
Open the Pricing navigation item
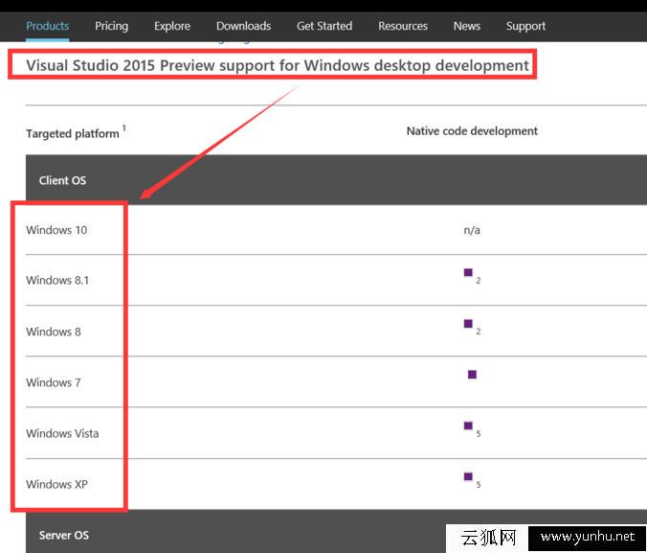111,26
